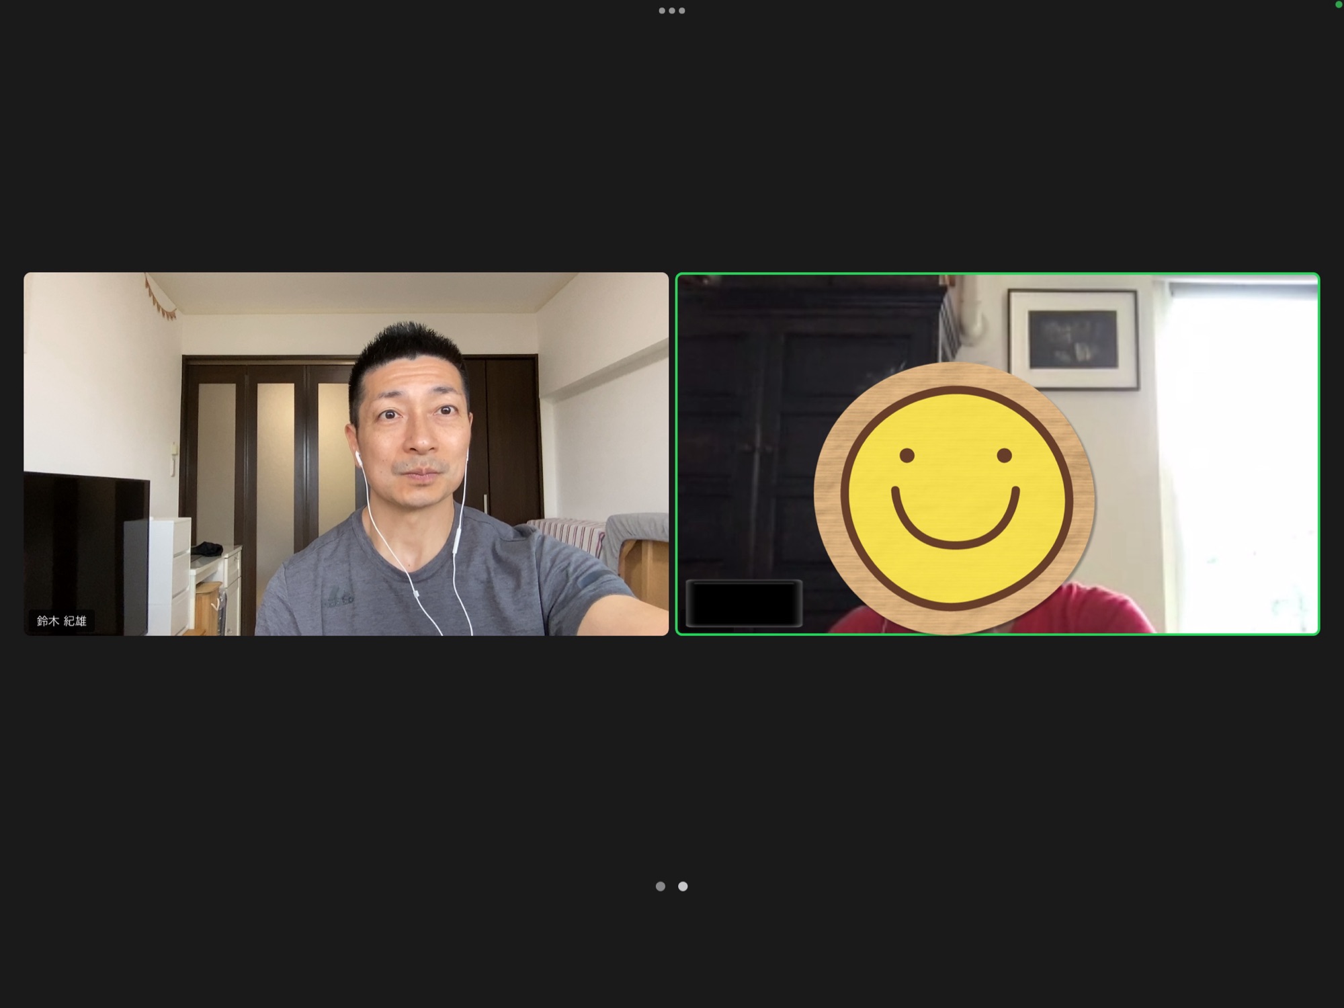Click the 鈴木 紀雄 name label
Screen dimensions: 1344x1008
point(61,621)
